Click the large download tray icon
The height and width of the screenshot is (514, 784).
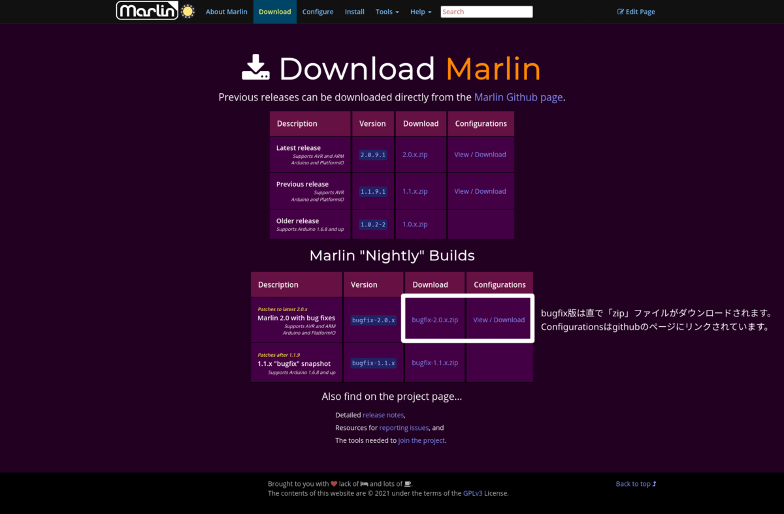click(255, 68)
